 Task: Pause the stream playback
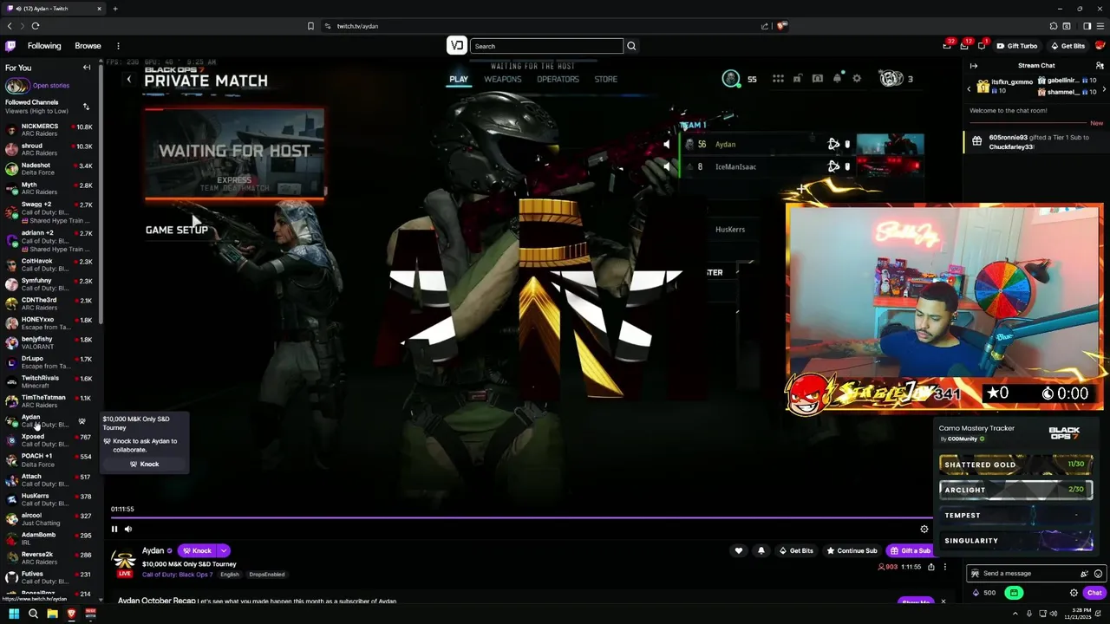(x=114, y=530)
